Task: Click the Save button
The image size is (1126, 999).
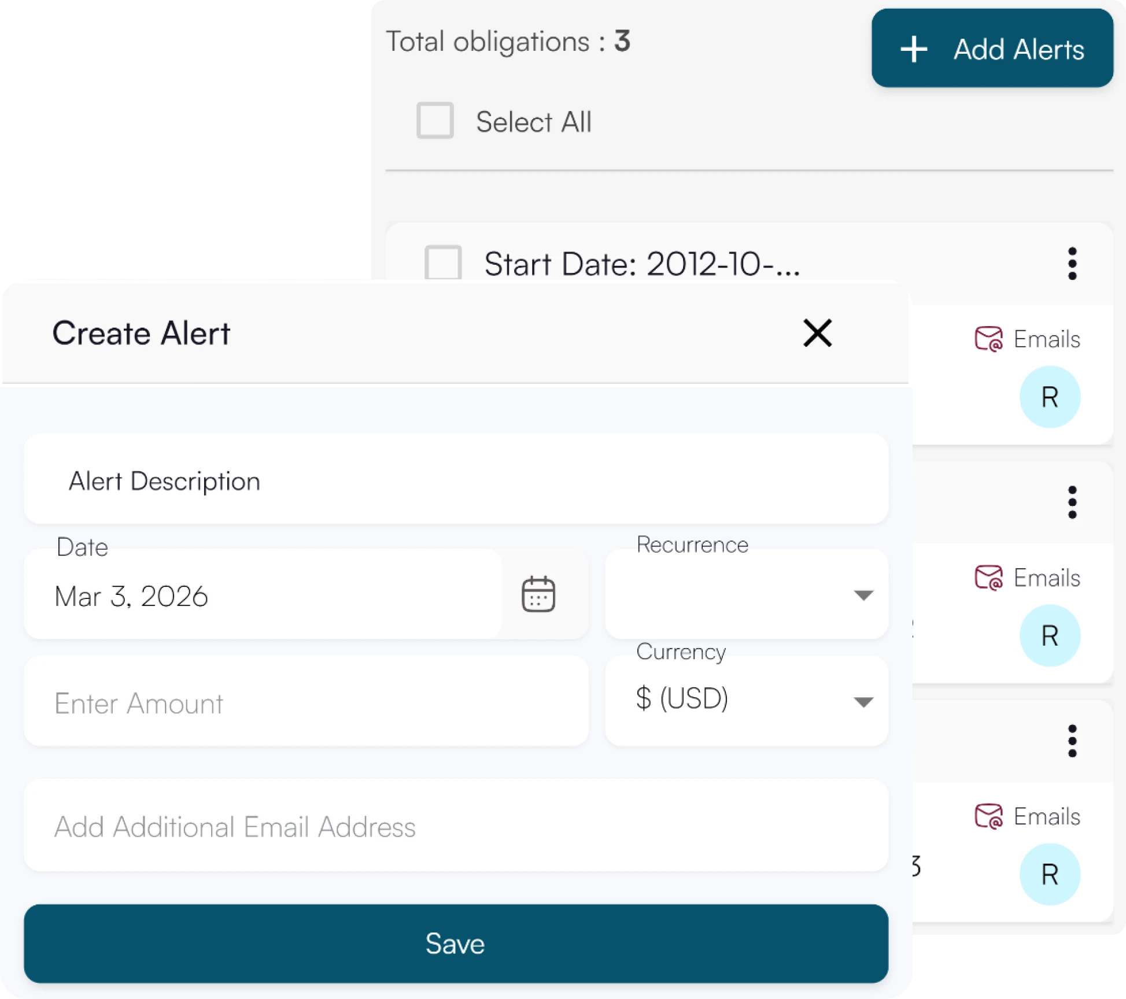Action: [x=455, y=943]
